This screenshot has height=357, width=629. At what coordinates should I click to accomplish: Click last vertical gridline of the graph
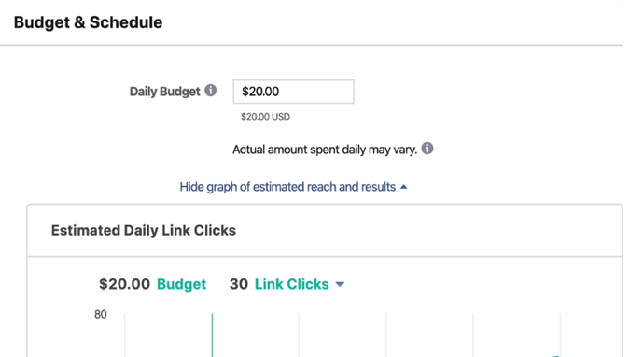(x=560, y=335)
